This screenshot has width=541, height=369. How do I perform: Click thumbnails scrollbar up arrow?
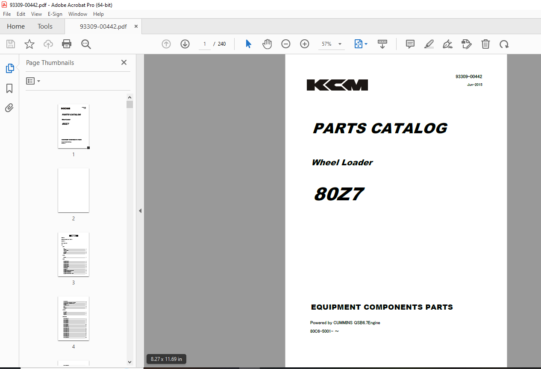coord(130,97)
